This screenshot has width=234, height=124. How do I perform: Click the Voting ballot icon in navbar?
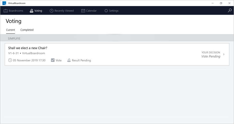tap(32, 11)
